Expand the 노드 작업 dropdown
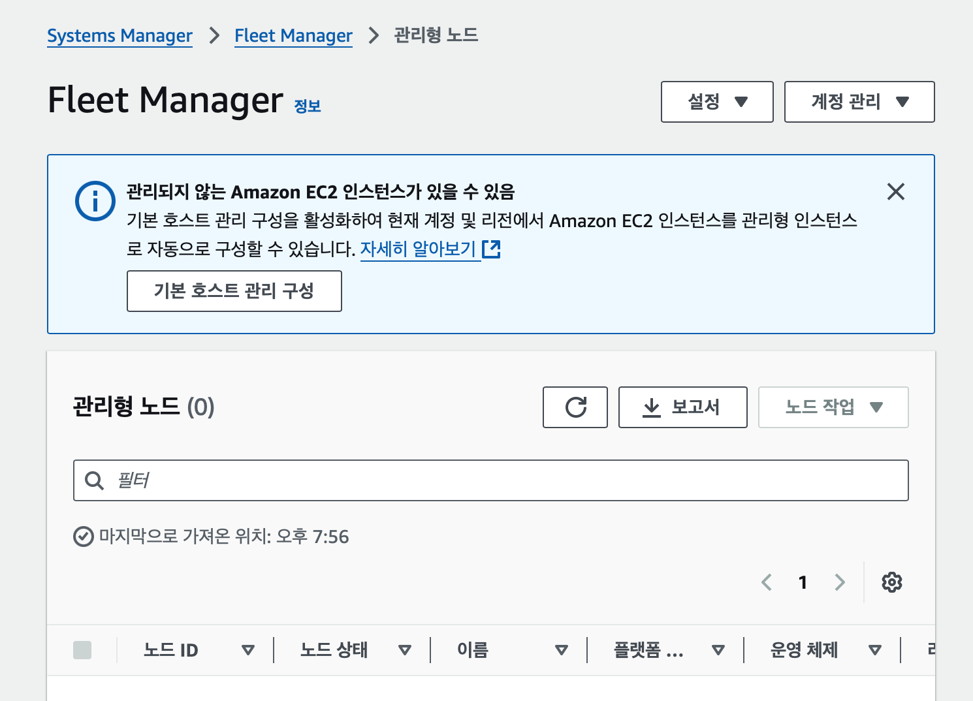 click(x=833, y=407)
